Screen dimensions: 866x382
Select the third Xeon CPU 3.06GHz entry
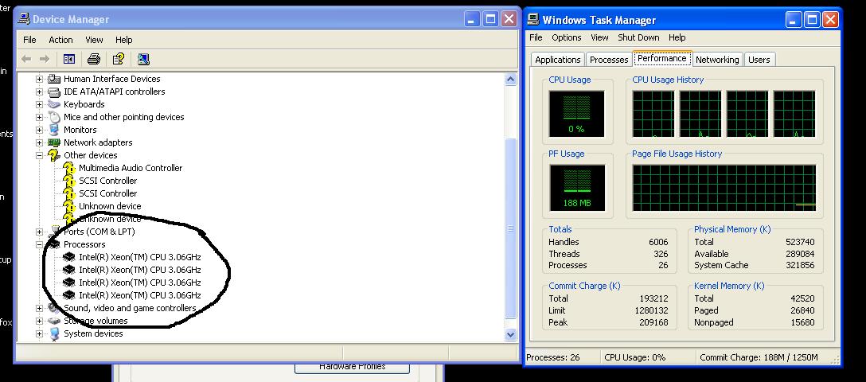140,283
